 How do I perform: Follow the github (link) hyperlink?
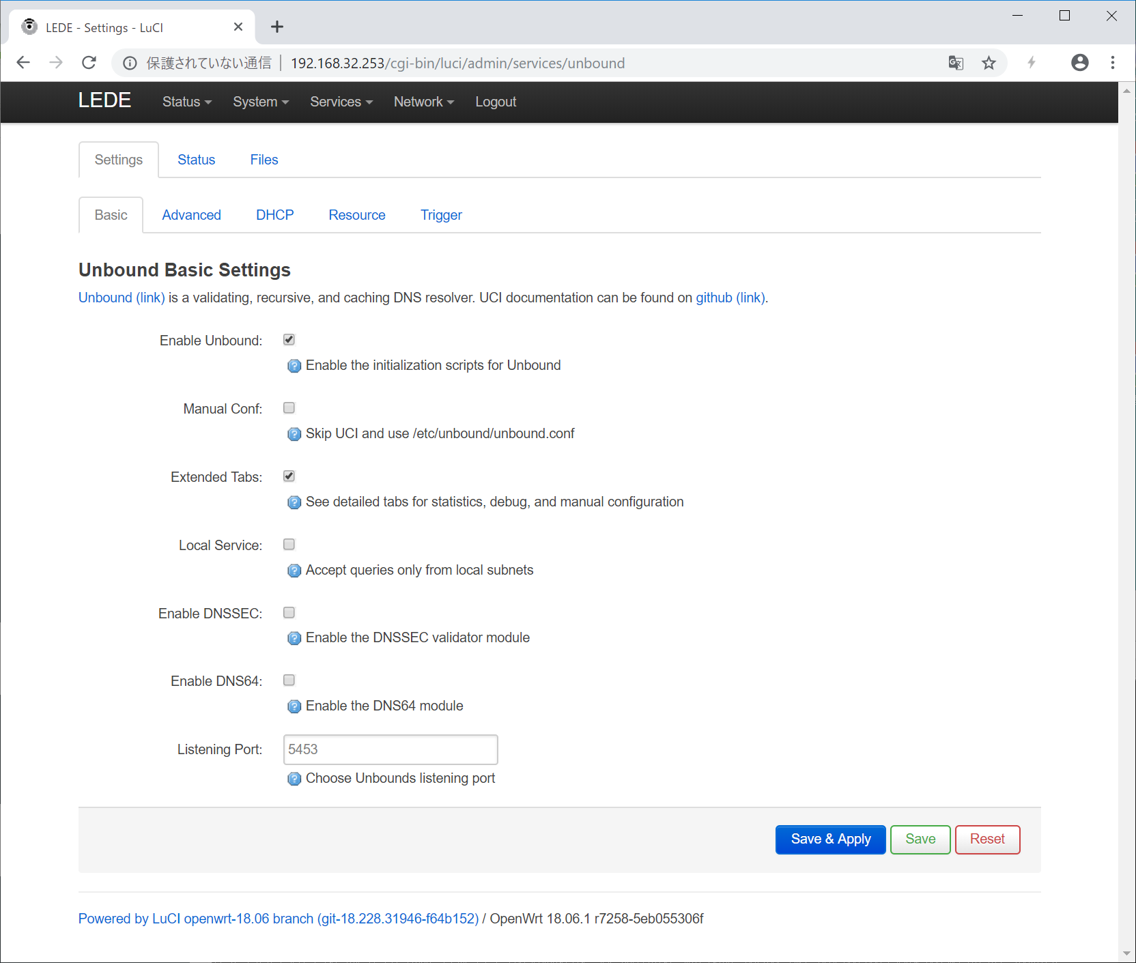pos(730,298)
